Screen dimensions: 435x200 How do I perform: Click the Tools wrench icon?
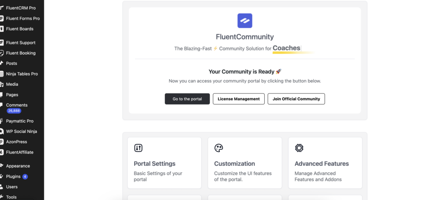(x=1, y=197)
